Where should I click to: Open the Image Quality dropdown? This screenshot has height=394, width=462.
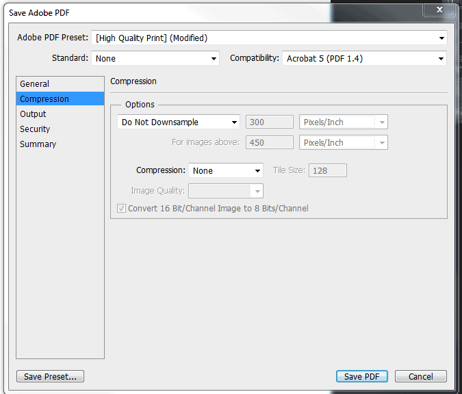click(226, 191)
